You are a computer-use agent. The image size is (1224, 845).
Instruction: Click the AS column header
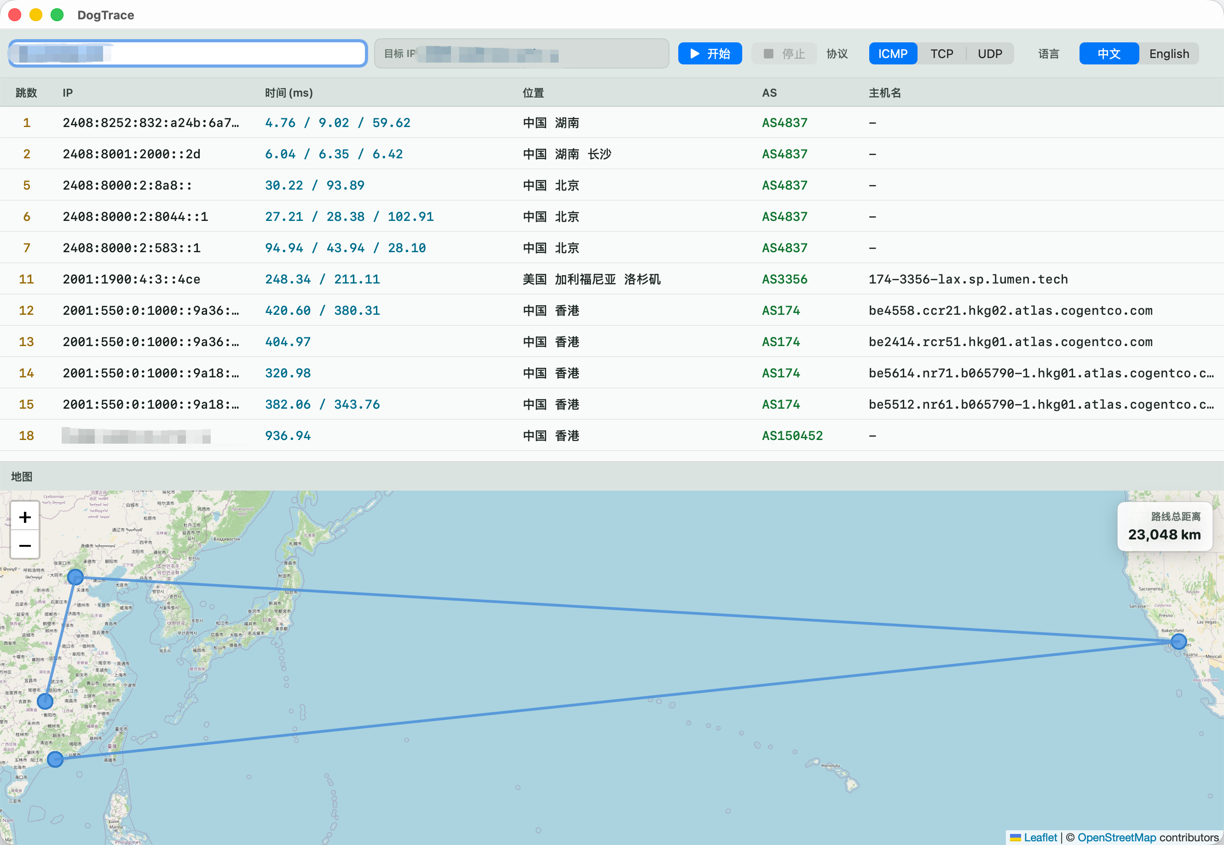pos(769,93)
